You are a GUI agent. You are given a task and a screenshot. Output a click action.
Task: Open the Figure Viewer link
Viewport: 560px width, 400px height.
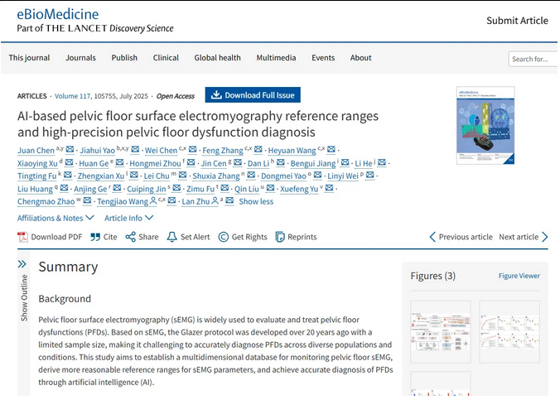coord(519,276)
